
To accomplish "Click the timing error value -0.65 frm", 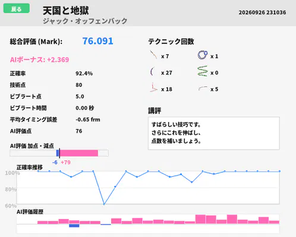I will 88,120.
